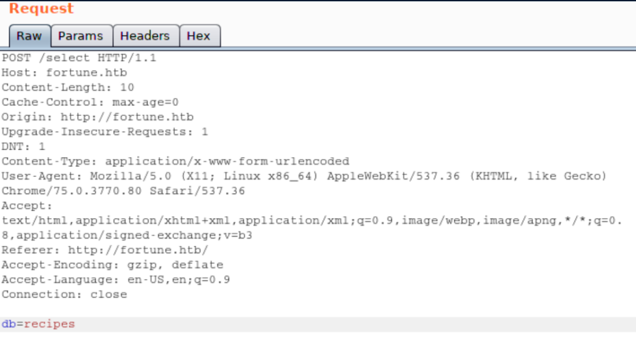Click the Content-Length: 10 header

pyautogui.click(x=68, y=87)
